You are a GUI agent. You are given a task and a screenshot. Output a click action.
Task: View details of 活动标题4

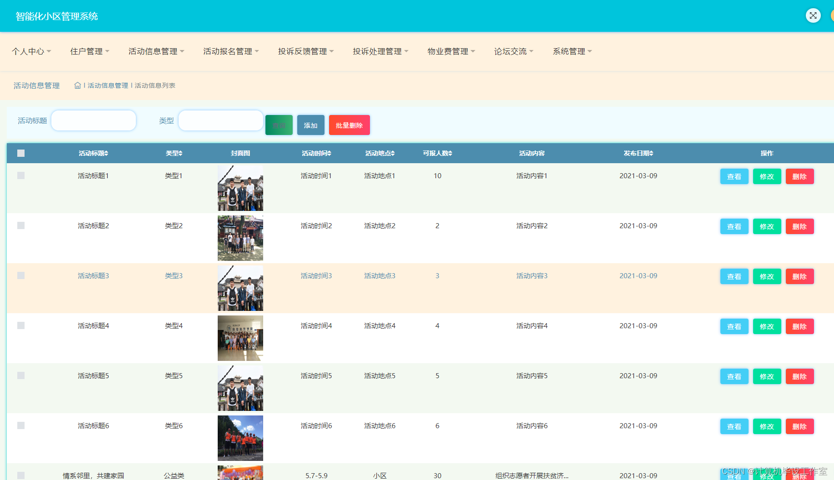734,326
